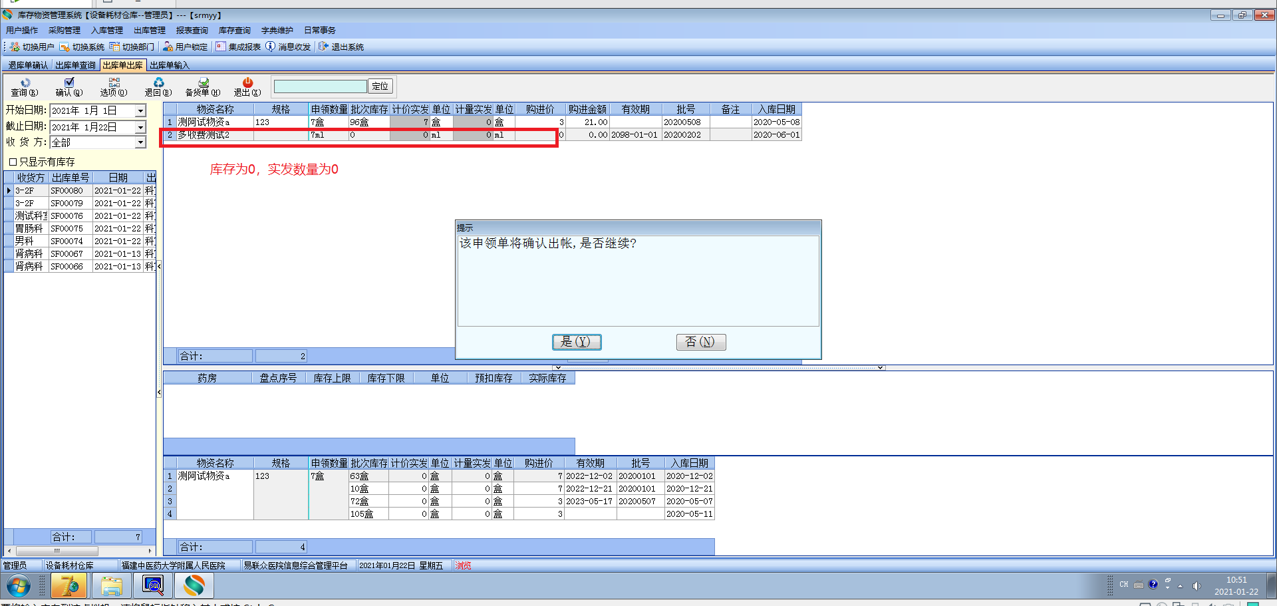Click the taskbar clock showing 10:51
Image resolution: width=1277 pixels, height=606 pixels.
pyautogui.click(x=1236, y=586)
